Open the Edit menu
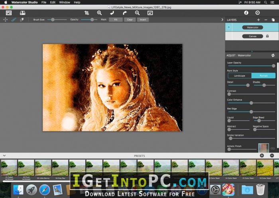Viewport: 279px width, 198px height. [x=53, y=2]
